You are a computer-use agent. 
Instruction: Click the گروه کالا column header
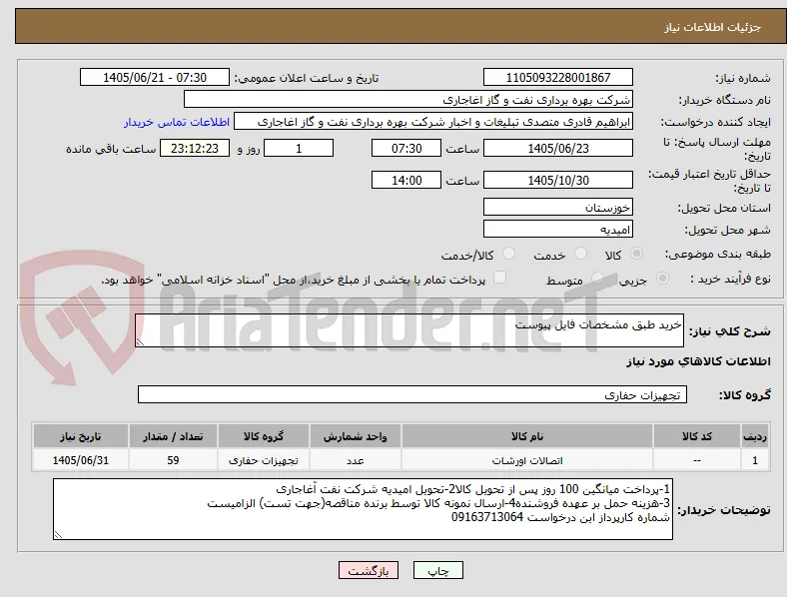264,436
